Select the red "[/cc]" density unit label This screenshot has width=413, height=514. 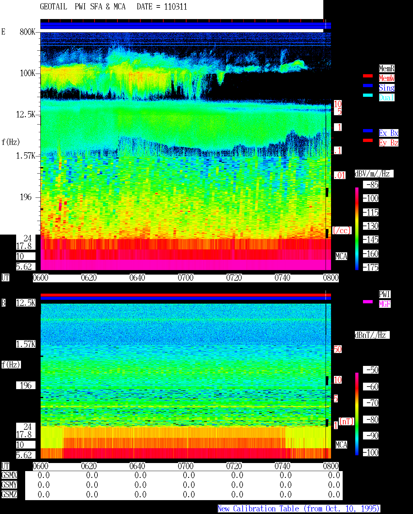342,230
